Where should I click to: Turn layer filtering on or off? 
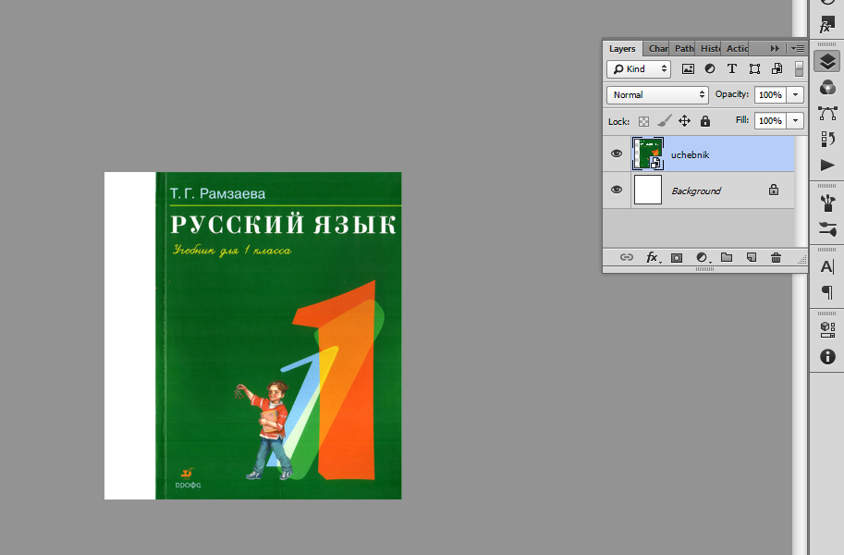(799, 68)
